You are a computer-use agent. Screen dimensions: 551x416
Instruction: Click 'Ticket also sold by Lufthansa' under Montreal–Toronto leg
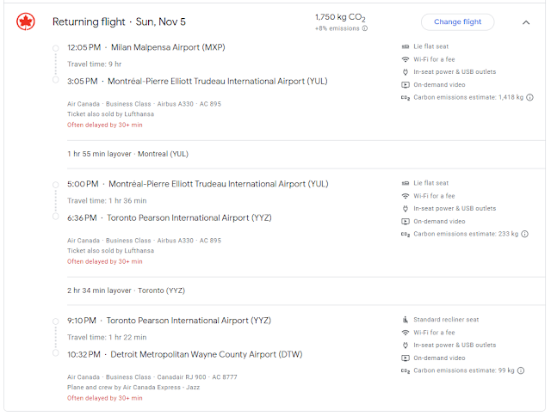[x=111, y=250]
